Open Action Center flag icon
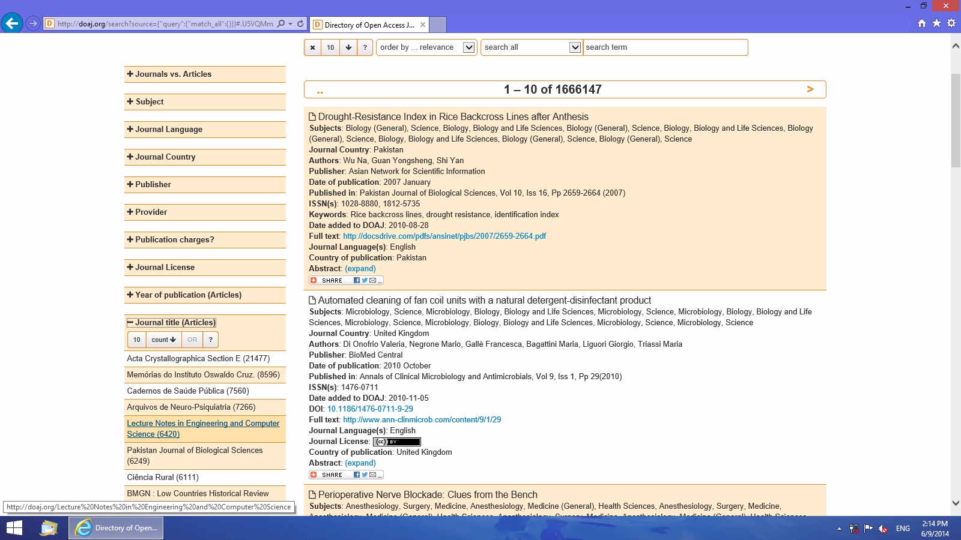 pos(869,529)
